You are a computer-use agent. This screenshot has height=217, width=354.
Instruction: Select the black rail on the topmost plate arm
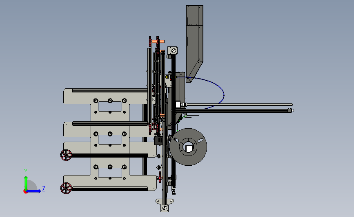(x=110, y=90)
